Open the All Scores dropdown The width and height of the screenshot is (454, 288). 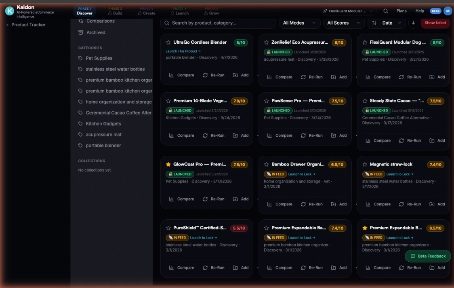343,23
